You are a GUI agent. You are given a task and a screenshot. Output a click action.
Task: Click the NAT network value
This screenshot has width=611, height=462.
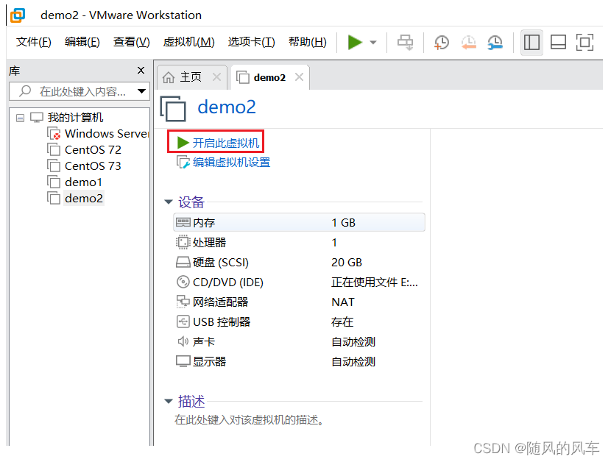[x=343, y=302]
